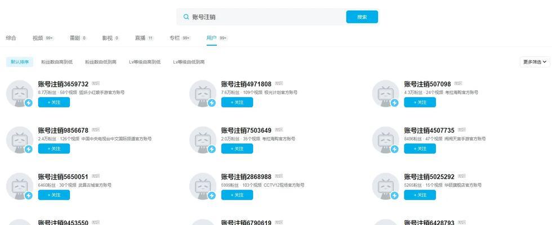Screen dimensions: 552x225
Task: Click the level badge beside 账号注销2868988
Action: [279, 175]
